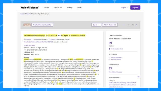
Task: Click Document Type value Article
Action: 37,54
